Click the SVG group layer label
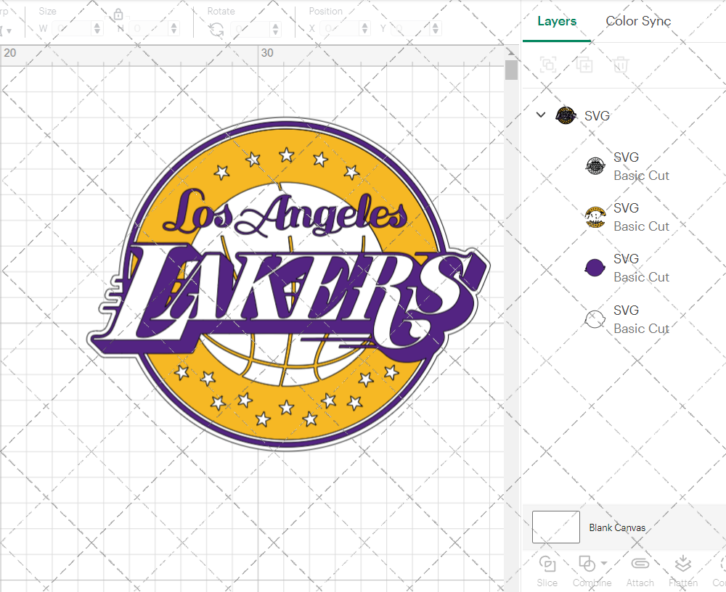The width and height of the screenshot is (726, 592). 597,115
